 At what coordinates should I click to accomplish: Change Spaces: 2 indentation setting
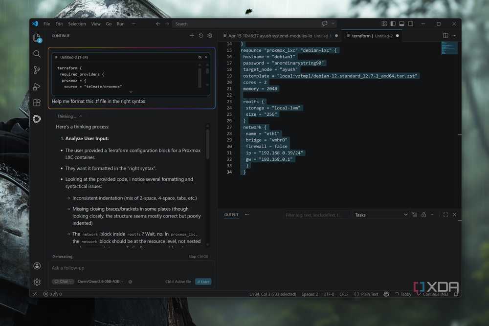pos(310,294)
